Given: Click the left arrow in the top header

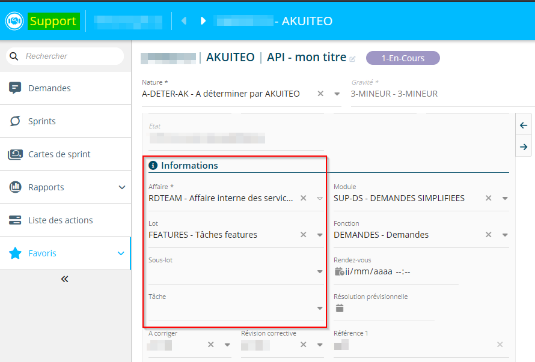Looking at the screenshot, I should coord(184,21).
